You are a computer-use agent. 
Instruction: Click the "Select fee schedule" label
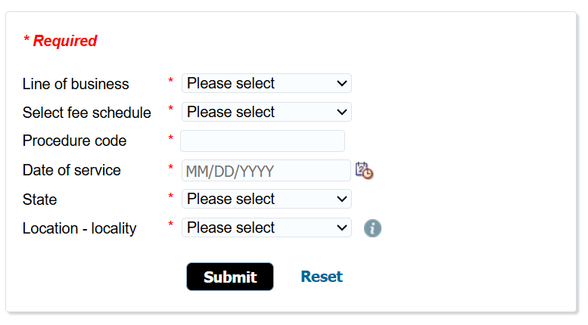[x=87, y=113]
